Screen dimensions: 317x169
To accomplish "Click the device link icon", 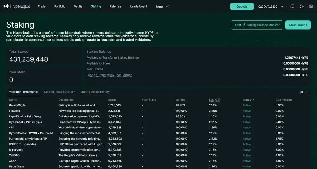I will [x=292, y=6].
